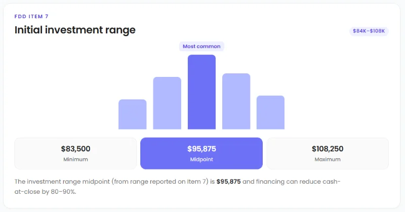The width and height of the screenshot is (405, 212).
Task: Select the $95,875 Midpoint card
Action: pos(201,153)
